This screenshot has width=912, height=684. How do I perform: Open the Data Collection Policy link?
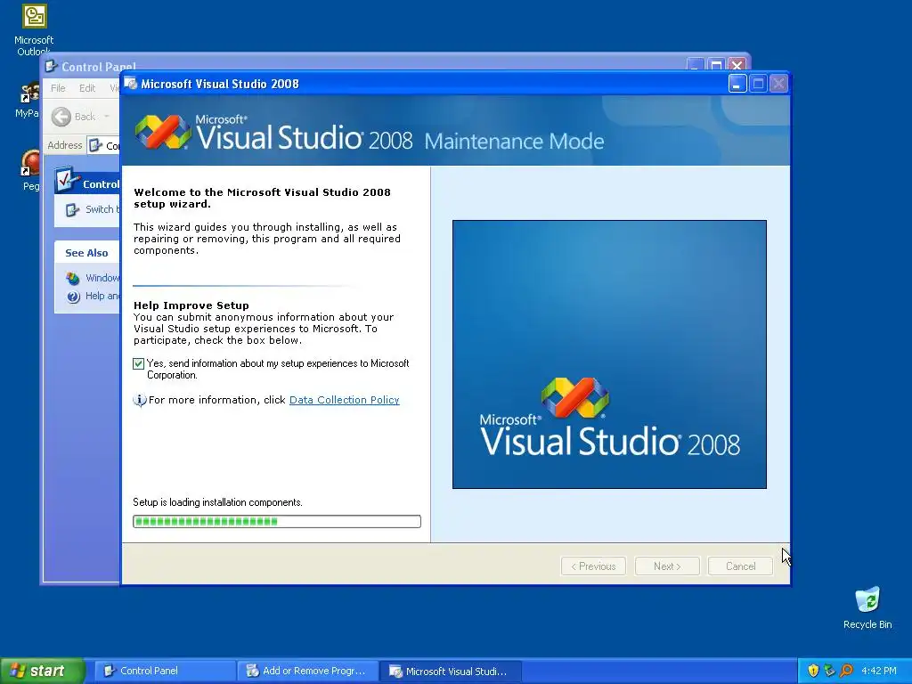point(345,400)
